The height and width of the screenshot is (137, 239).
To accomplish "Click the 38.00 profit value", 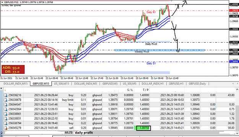I will coord(231,128).
